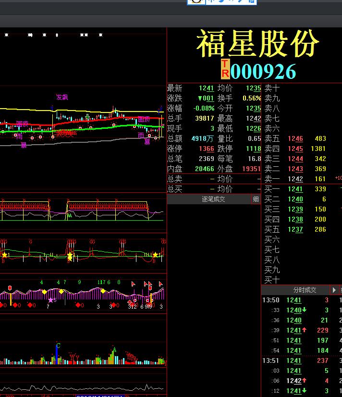Viewport: 342px width, 397px height.
Task: Click the blue C bar in volume panel
Action: pos(57,354)
